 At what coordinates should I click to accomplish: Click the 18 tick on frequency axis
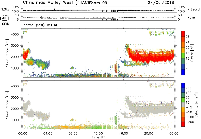click(17, 15)
